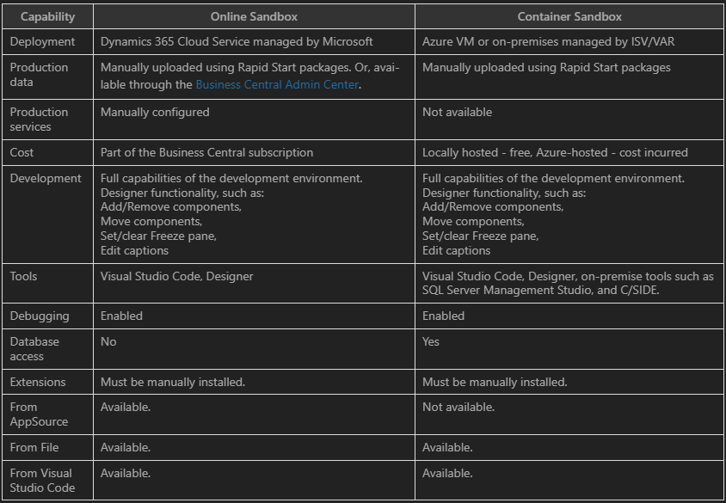Click the From AppSource row label
Viewport: 726px width, 503px height.
pyautogui.click(x=39, y=414)
